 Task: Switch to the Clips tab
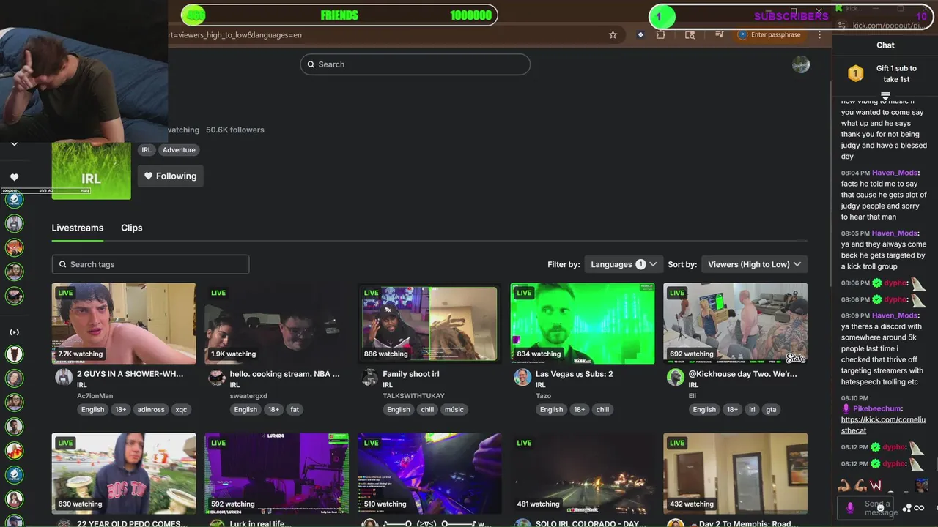point(132,228)
